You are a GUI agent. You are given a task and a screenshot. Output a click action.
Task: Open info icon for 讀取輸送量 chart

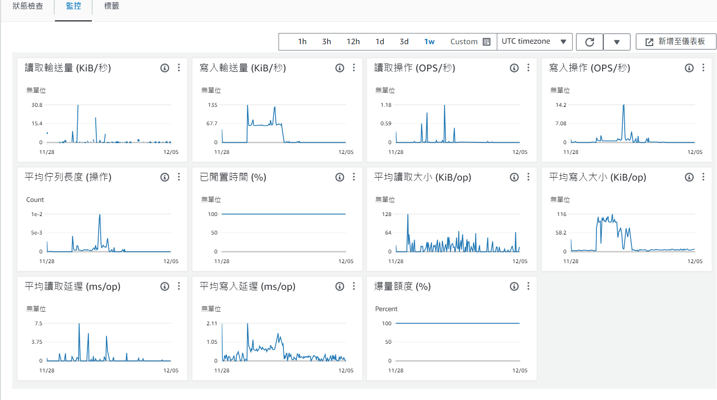(x=165, y=68)
